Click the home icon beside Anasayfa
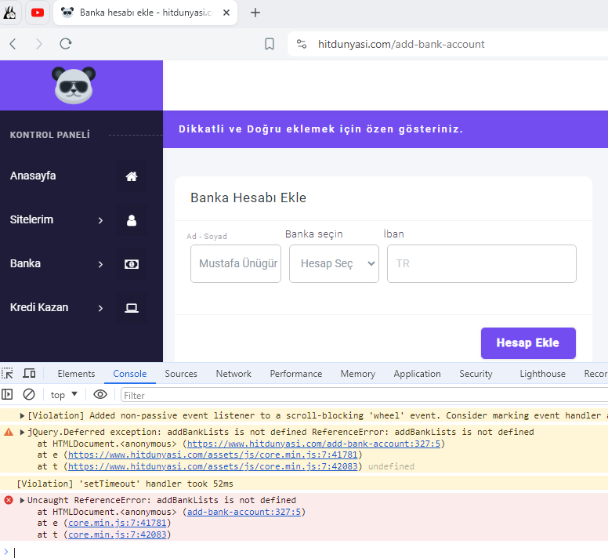Viewport: 608px width, 558px height. tap(132, 176)
